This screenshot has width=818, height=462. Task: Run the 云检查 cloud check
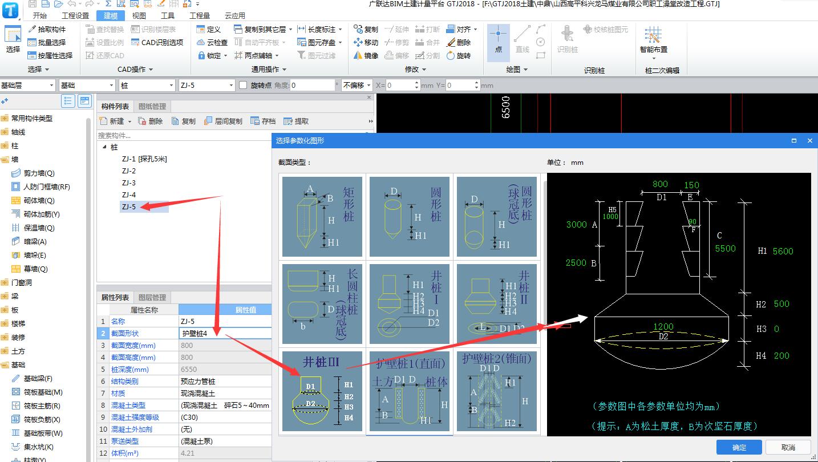[212, 42]
